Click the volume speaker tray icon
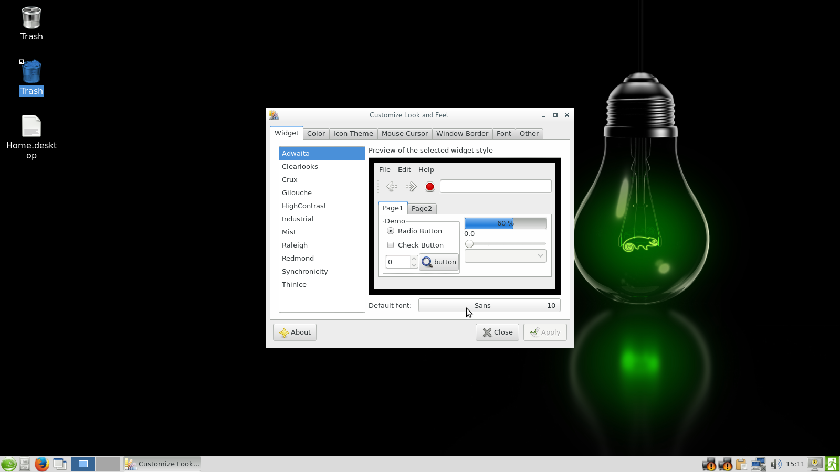 [x=775, y=464]
